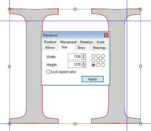This screenshot has height=131, width=151.
Task: Switch to the Position tab
Action: (50, 42)
